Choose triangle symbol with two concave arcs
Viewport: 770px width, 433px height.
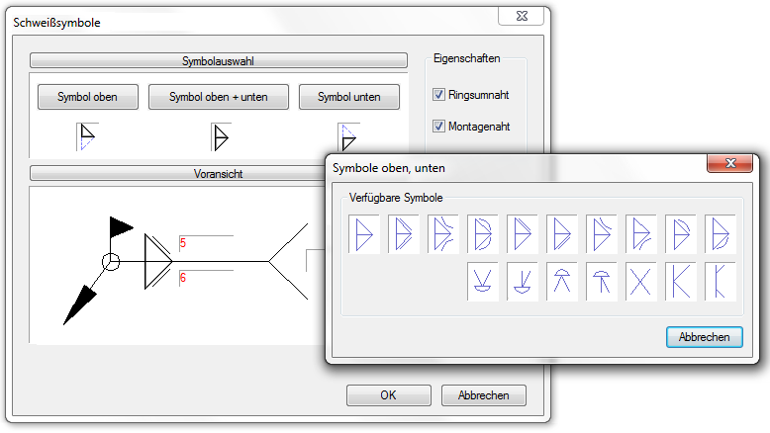point(442,234)
